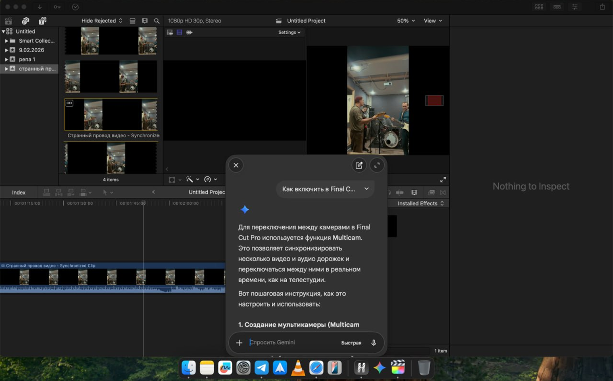Image resolution: width=613 pixels, height=381 pixels.
Task: Open Final Cut Pro Dock icon
Action: pyautogui.click(x=398, y=367)
